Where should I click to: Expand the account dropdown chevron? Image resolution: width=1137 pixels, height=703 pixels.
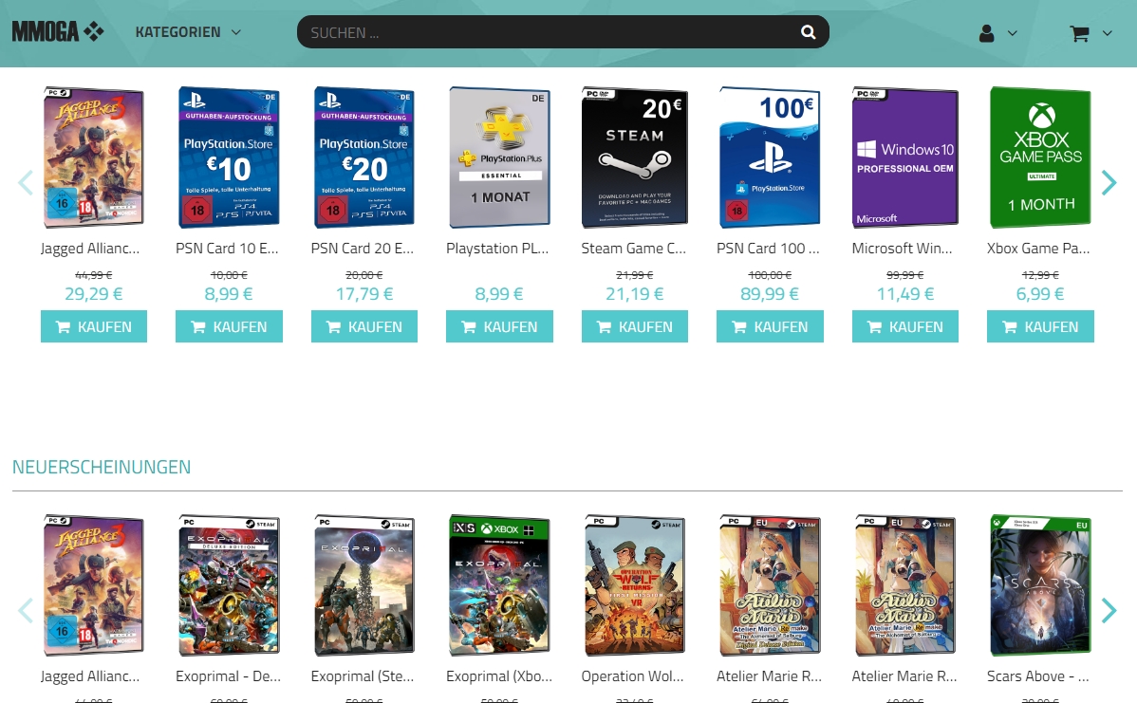(x=1013, y=33)
